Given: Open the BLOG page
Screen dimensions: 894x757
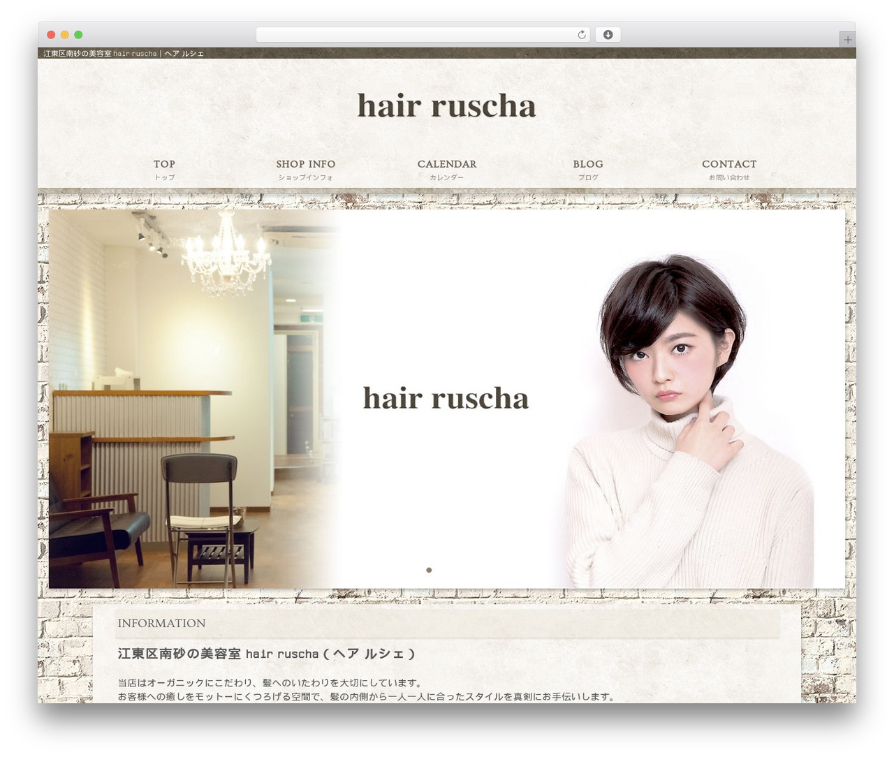Looking at the screenshot, I should pyautogui.click(x=588, y=170).
